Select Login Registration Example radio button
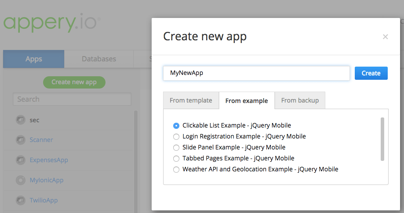Screen dimensions: 404x213 [176, 136]
